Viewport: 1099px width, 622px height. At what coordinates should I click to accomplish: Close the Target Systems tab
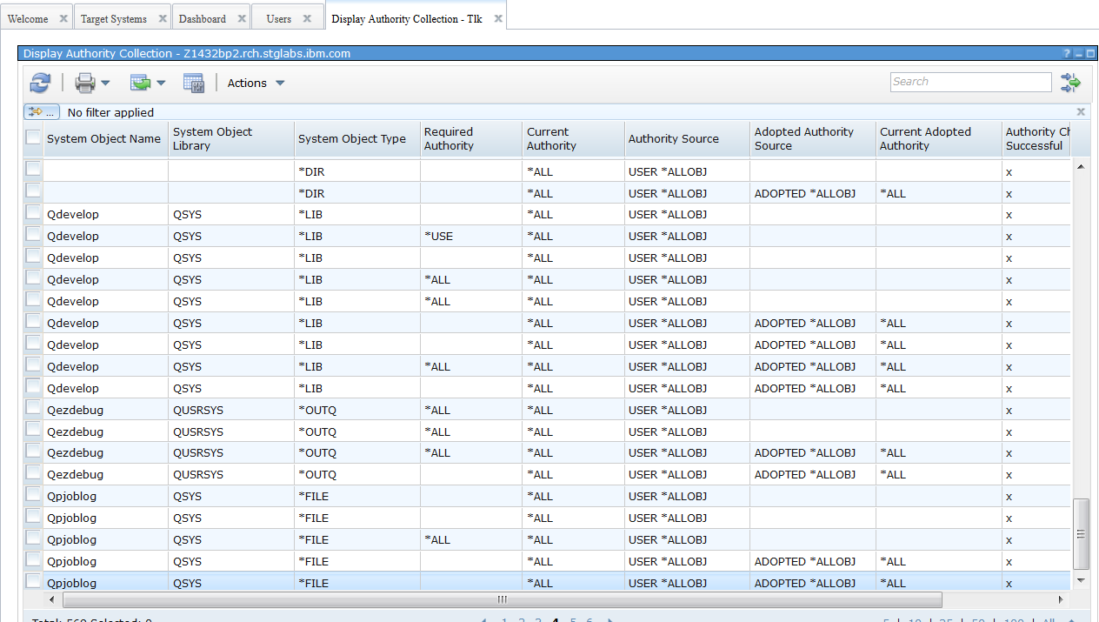pyautogui.click(x=162, y=18)
